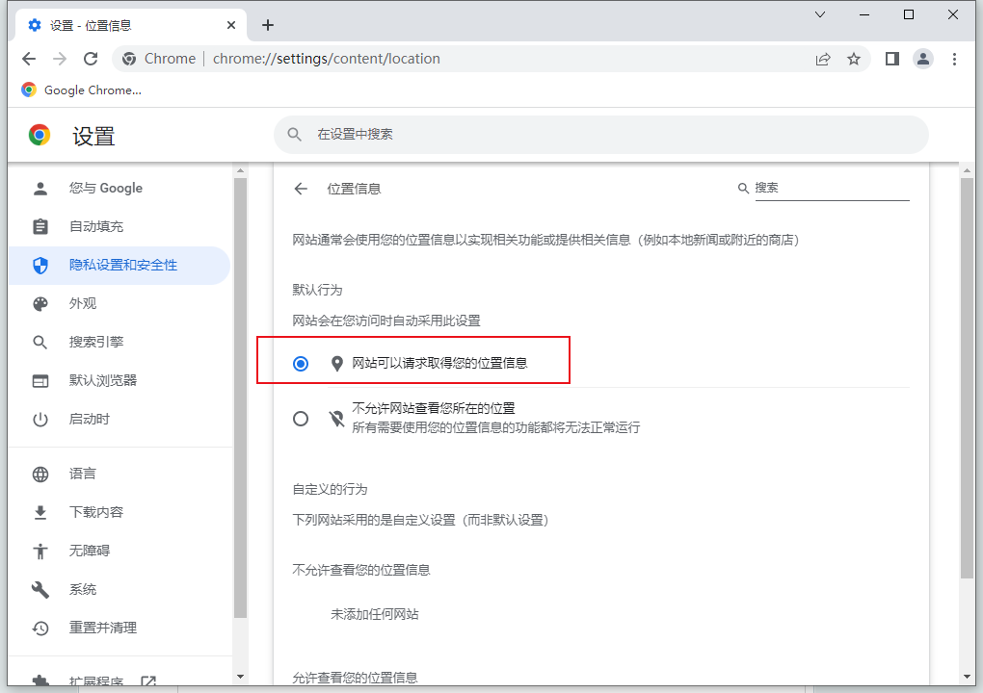
Task: Click the 默认行为 heading text
Action: pos(317,290)
